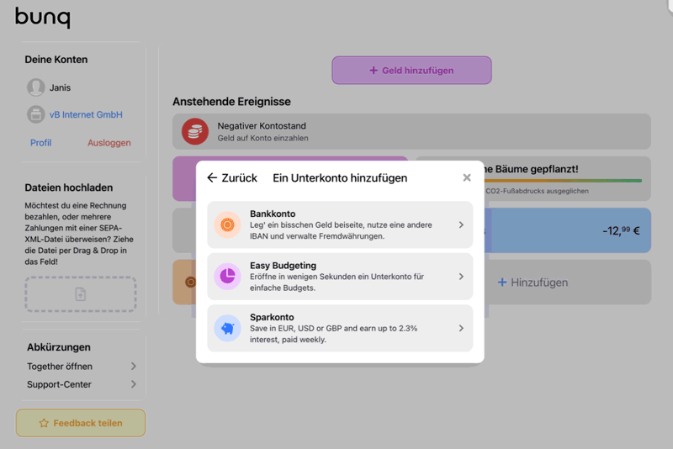Click the blue piggy bank icon

tap(227, 328)
